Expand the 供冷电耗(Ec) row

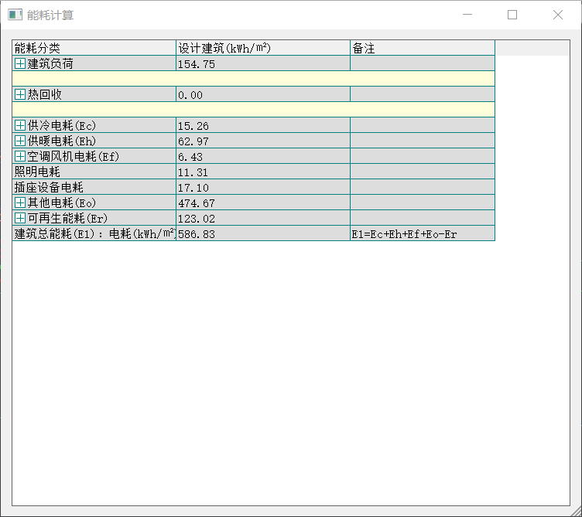20,125
